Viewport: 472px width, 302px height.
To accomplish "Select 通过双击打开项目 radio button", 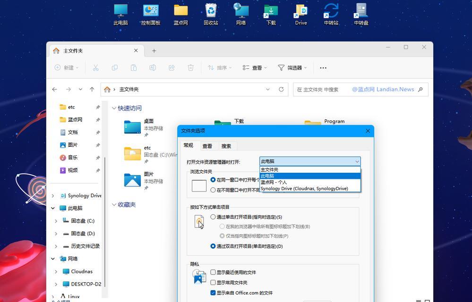I will coord(213,246).
